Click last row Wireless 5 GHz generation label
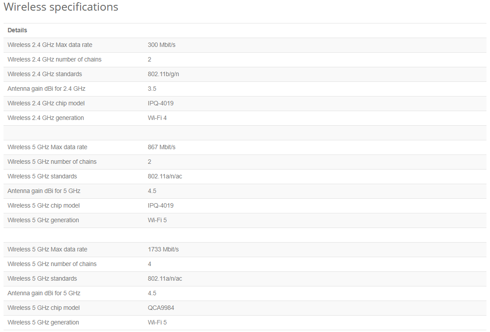Image resolution: width=490 pixels, height=332 pixels. tap(43, 322)
